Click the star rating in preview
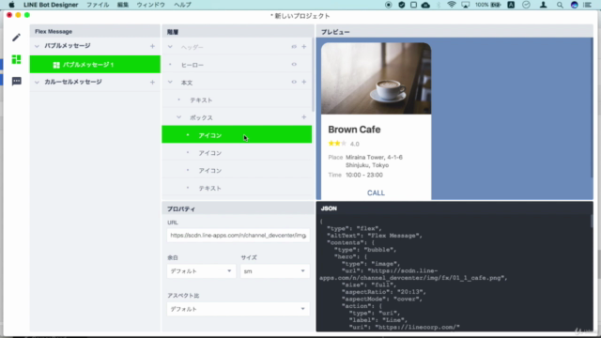This screenshot has height=338, width=601. (337, 144)
